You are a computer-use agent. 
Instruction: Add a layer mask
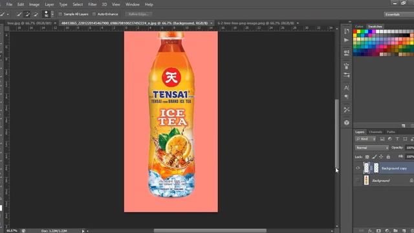tap(378, 230)
